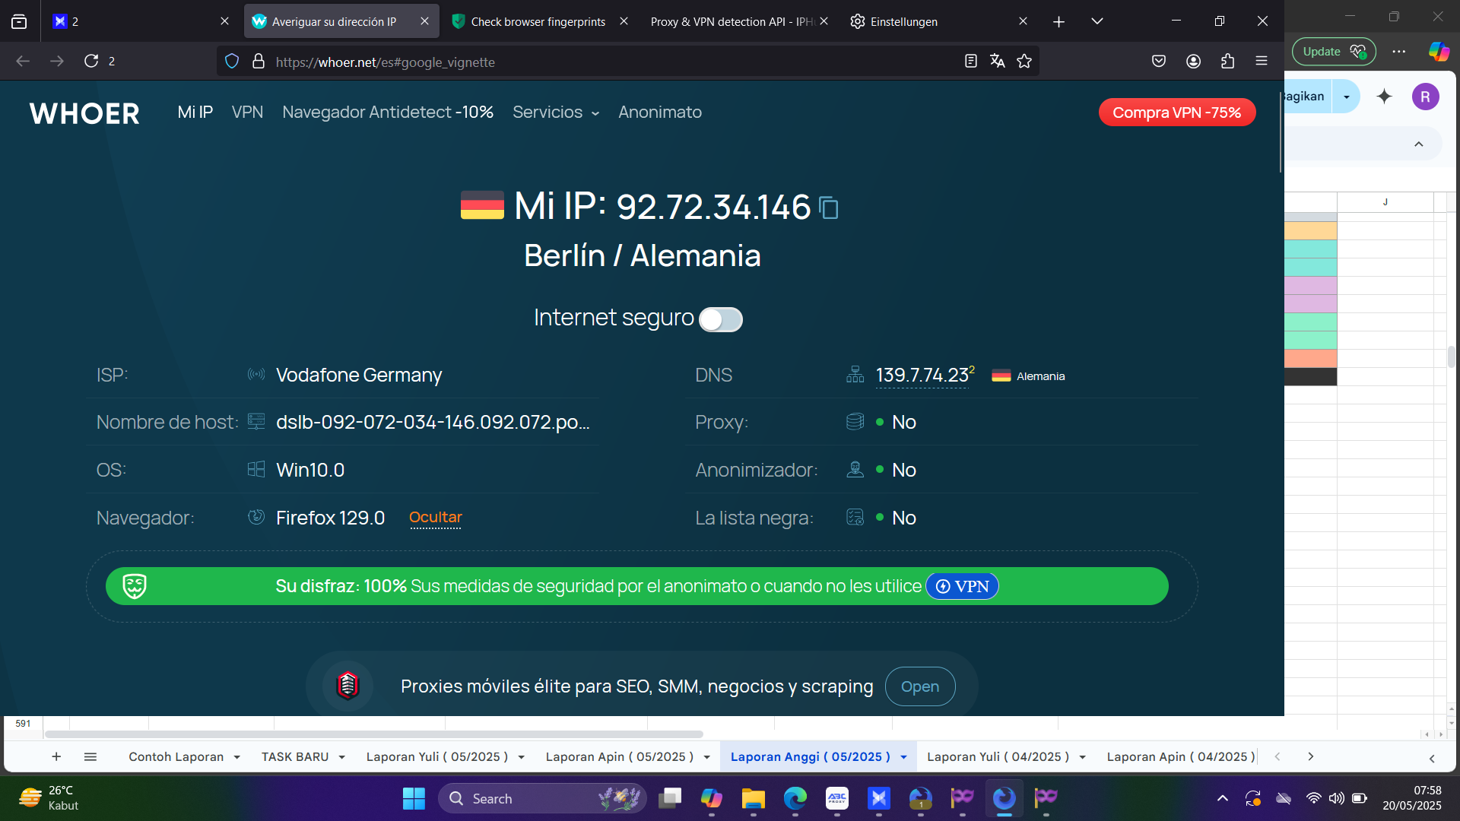
Task: Click the Firefox reload page button
Action: 91,61
